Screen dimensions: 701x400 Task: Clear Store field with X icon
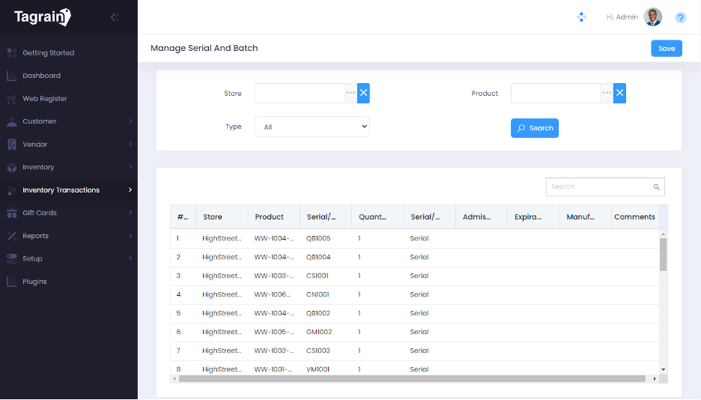tap(363, 94)
